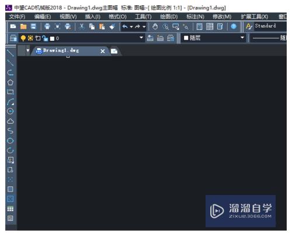Toggle layer 0 lock icon
The width and height of the screenshot is (292, 233).
coord(45,39)
